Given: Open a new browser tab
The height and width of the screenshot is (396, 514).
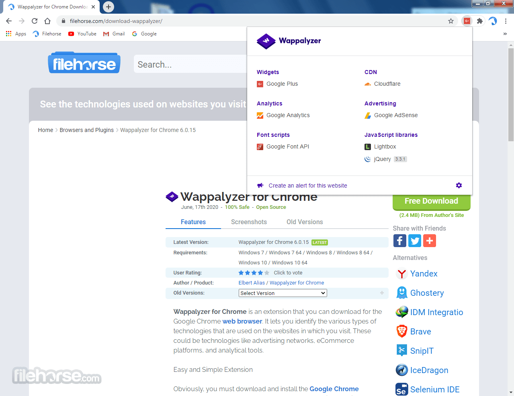Looking at the screenshot, I should pos(109,7).
